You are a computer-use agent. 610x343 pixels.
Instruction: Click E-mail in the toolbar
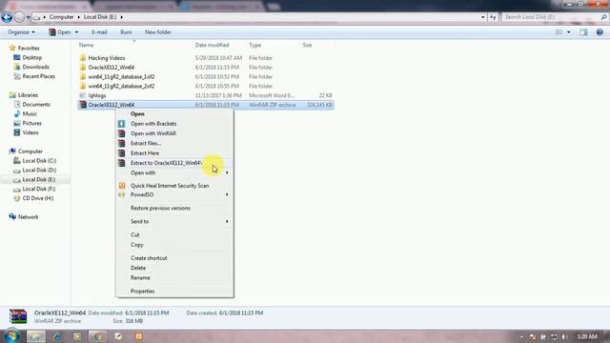99,32
